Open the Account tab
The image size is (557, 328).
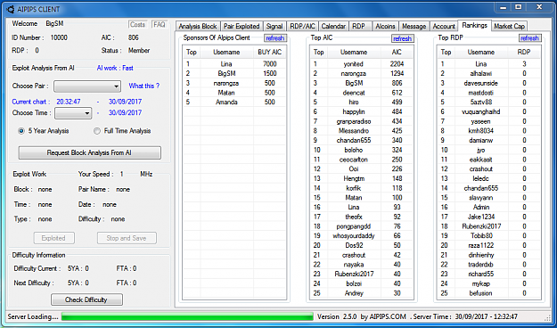point(444,27)
